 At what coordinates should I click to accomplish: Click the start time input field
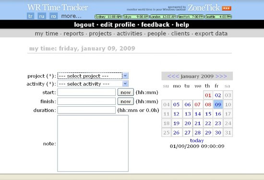point(86,92)
